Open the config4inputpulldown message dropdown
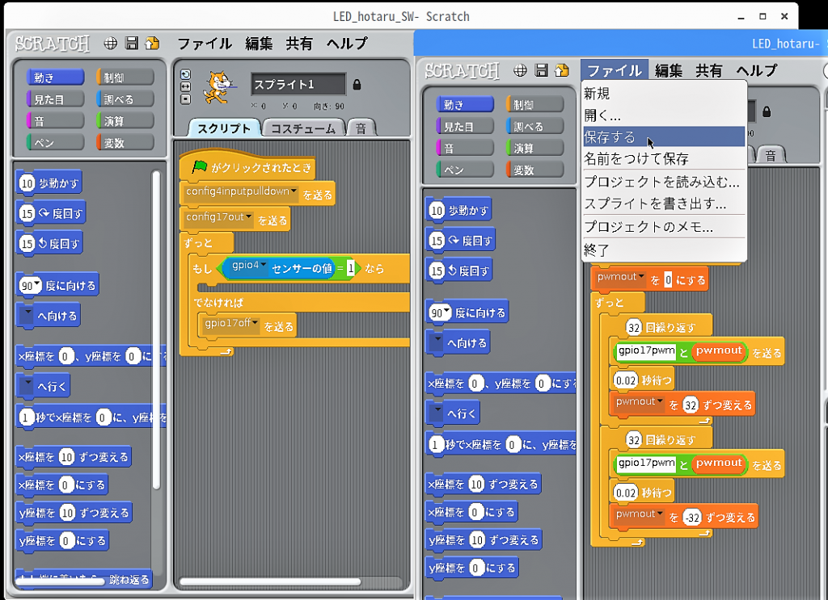828x600 pixels. [294, 191]
